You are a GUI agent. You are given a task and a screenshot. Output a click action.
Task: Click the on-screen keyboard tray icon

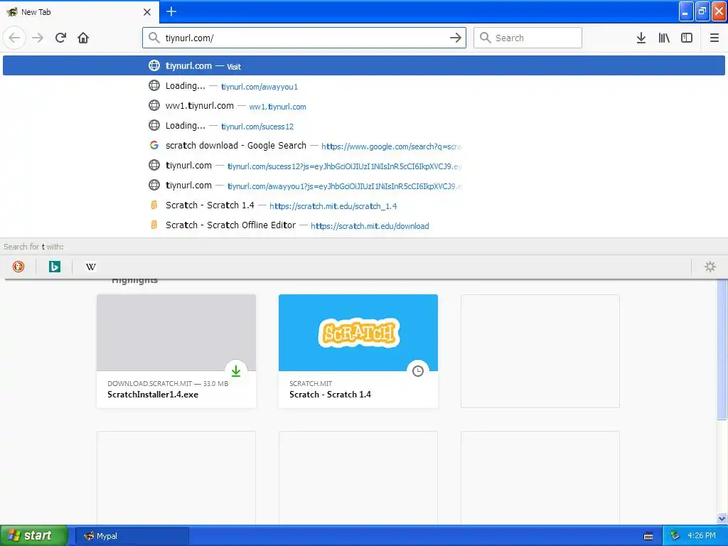(x=648, y=536)
